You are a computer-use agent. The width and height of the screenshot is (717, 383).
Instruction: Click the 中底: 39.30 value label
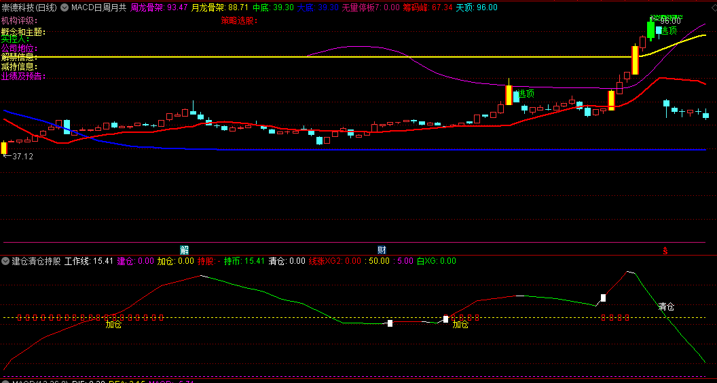pos(273,7)
